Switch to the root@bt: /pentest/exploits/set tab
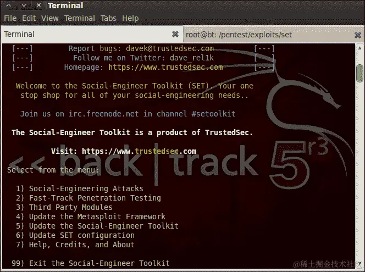 click(x=274, y=35)
